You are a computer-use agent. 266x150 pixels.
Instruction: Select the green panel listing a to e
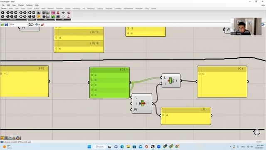109,82
